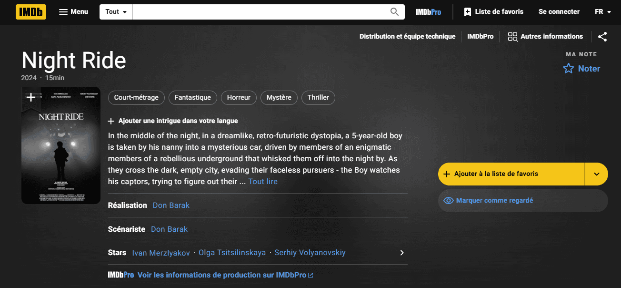
Task: Click the IMDbPro logo in header
Action: (428, 12)
